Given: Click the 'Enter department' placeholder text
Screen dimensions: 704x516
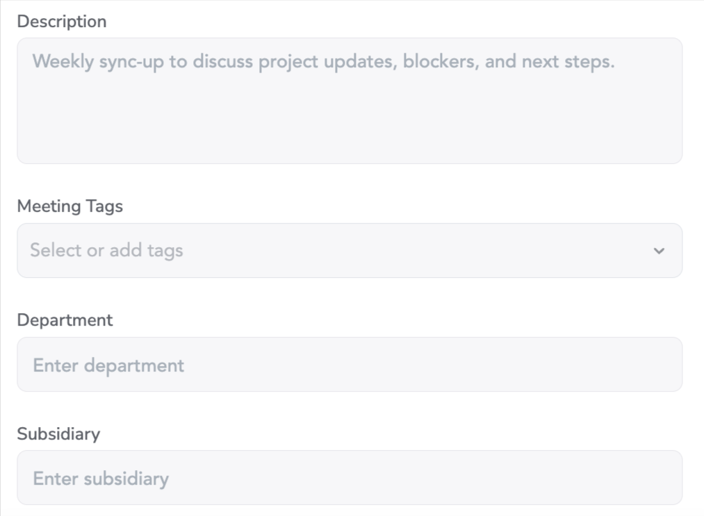Looking at the screenshot, I should pyautogui.click(x=108, y=365).
